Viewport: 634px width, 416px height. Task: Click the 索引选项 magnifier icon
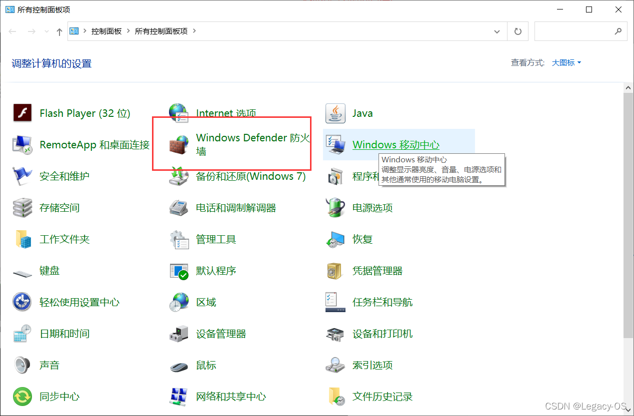tap(335, 365)
